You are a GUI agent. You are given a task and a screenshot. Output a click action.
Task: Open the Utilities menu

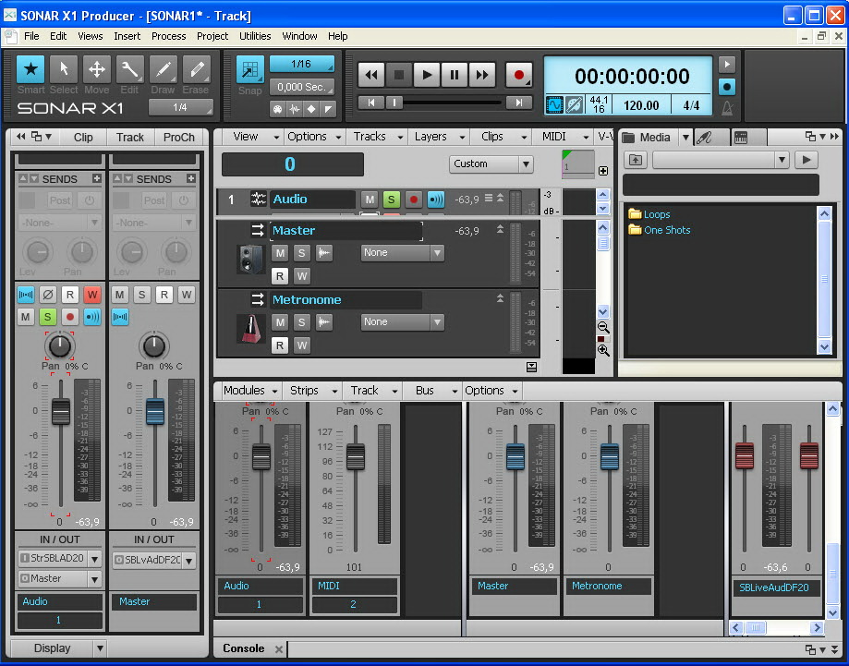(x=255, y=36)
